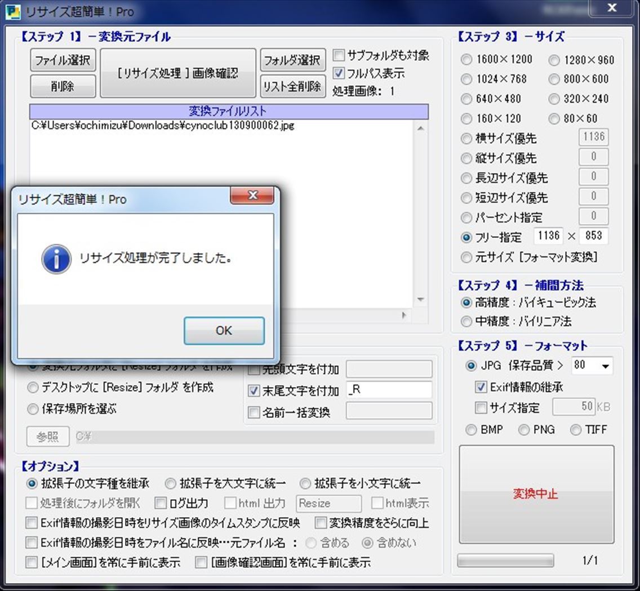Click the file list scroll down arrow

(420, 300)
